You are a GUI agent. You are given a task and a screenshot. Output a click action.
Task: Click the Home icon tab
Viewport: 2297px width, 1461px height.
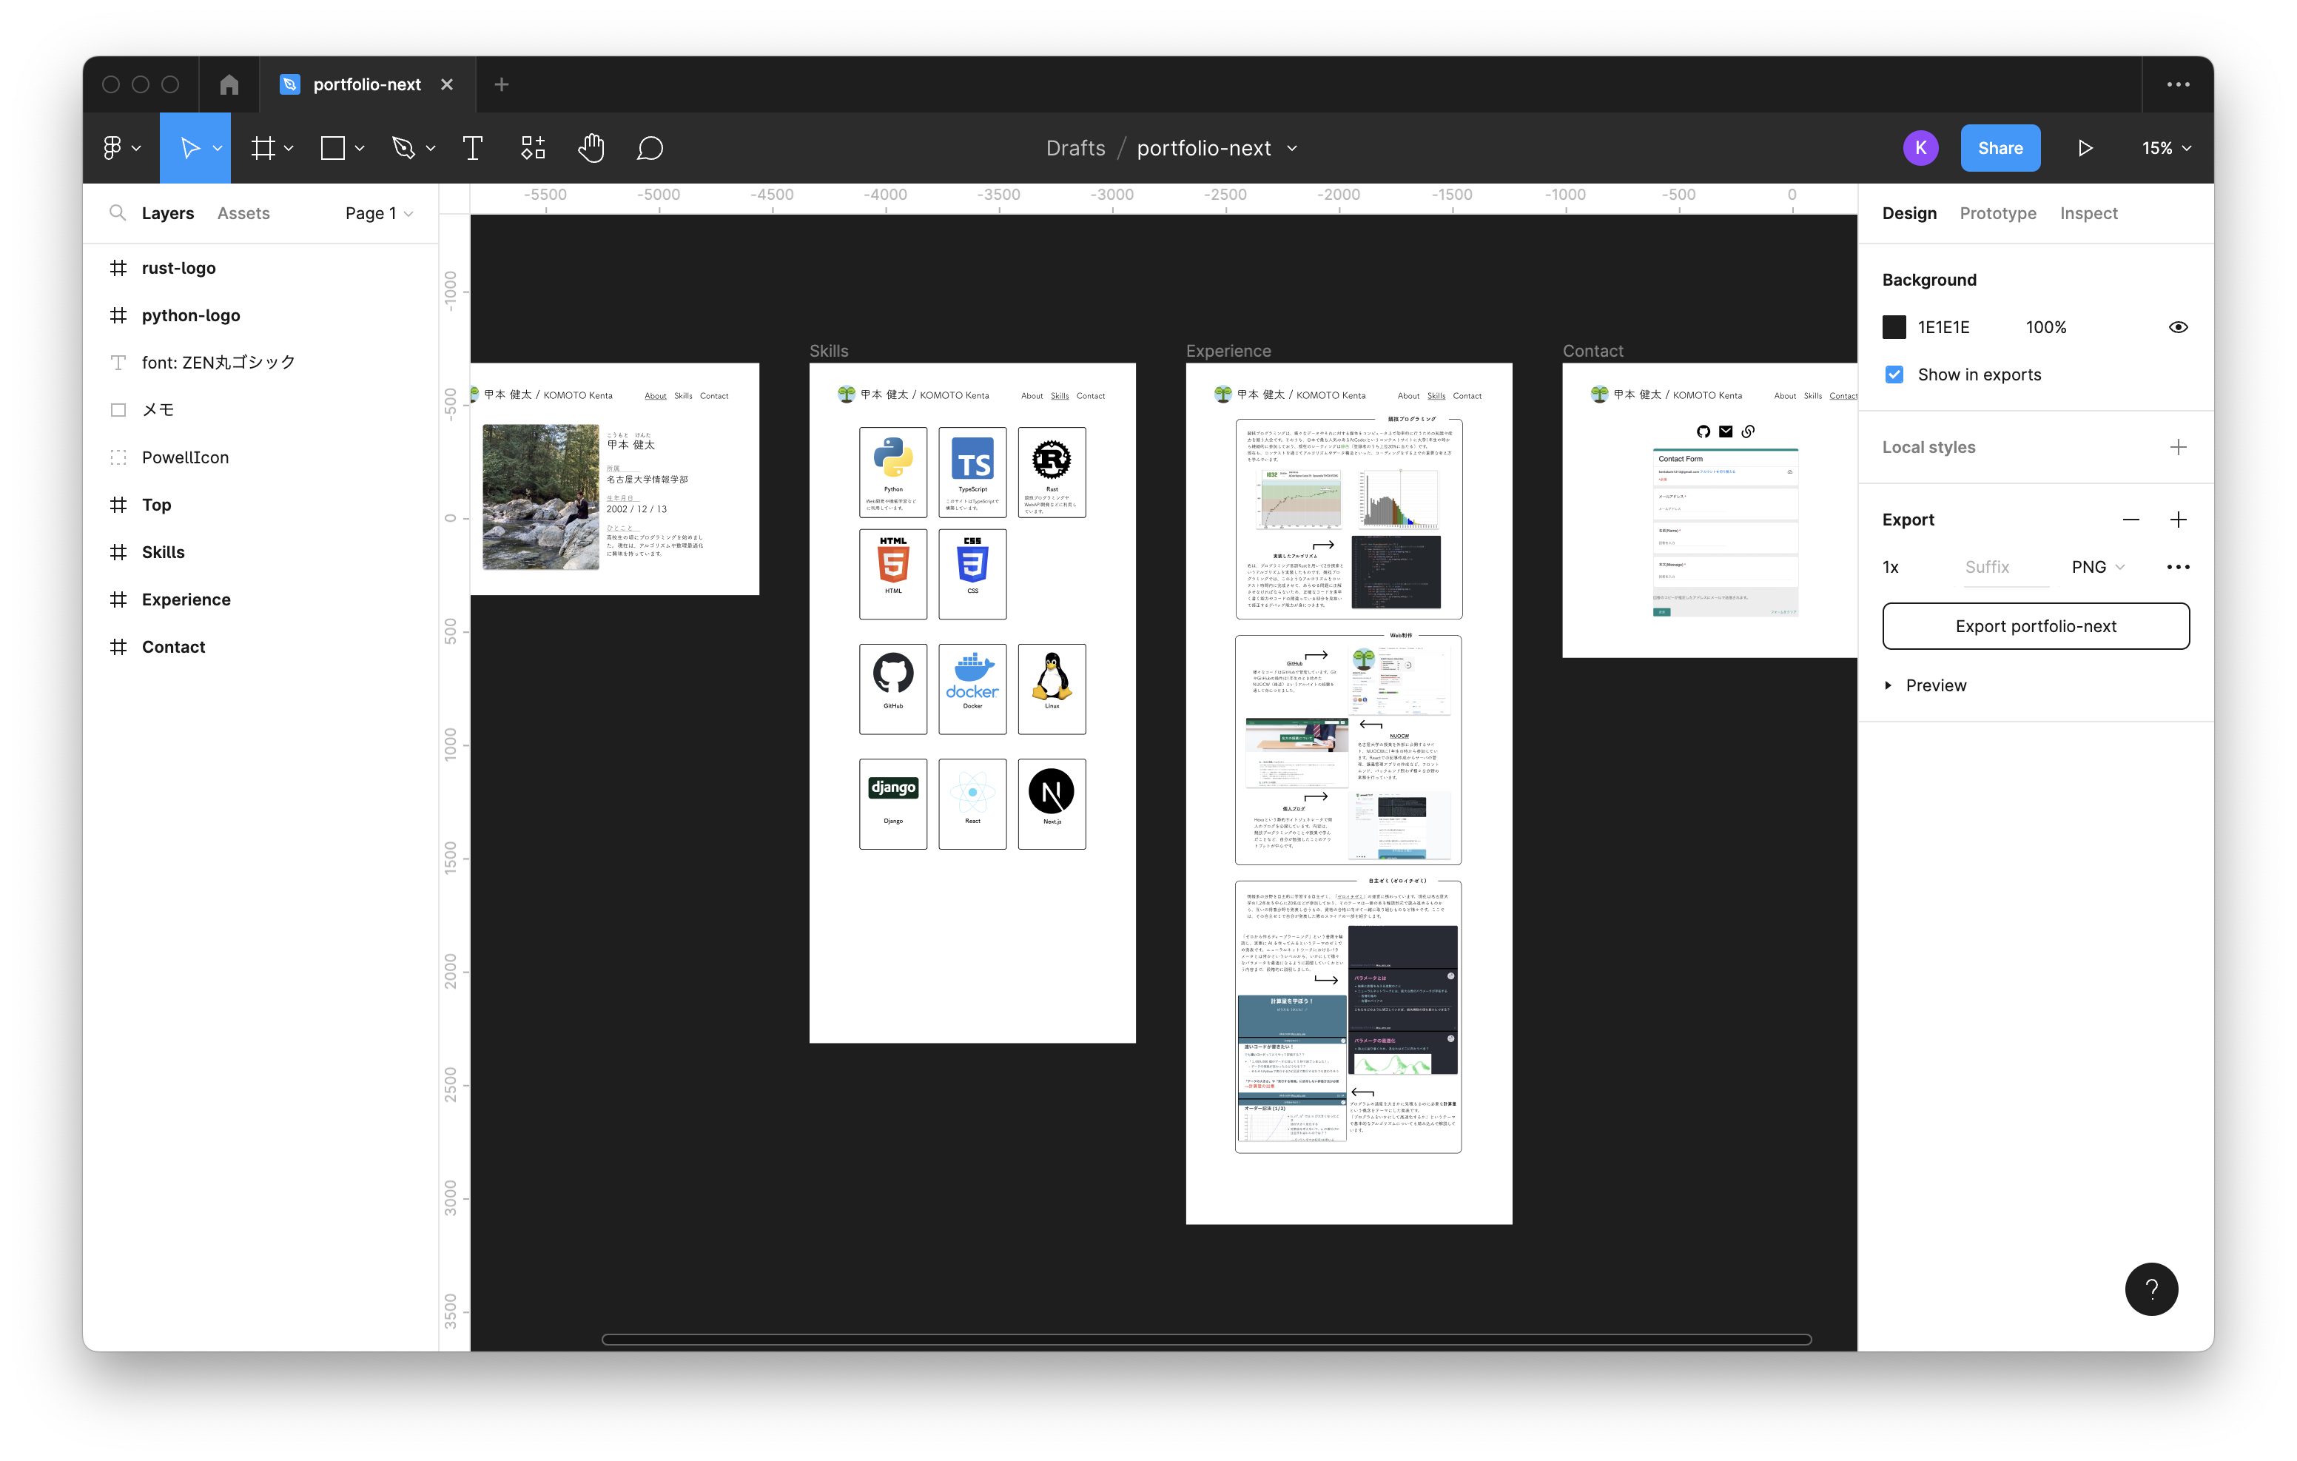229,84
